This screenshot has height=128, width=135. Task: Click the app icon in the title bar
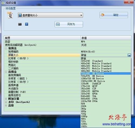3,3
